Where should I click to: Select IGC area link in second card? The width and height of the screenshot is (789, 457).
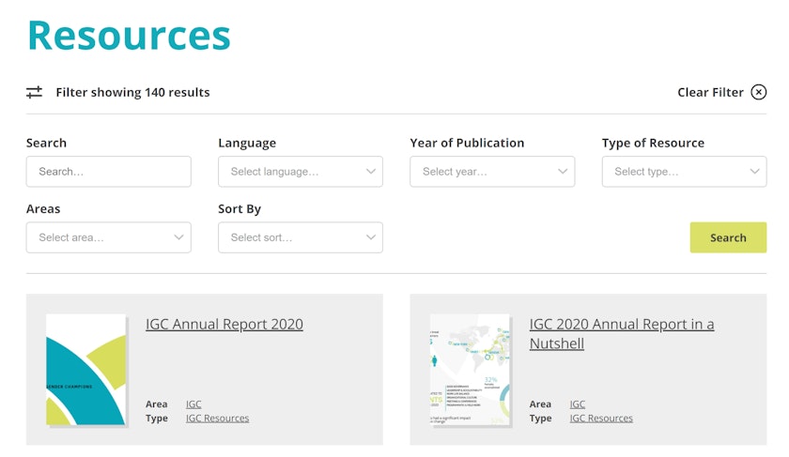577,404
